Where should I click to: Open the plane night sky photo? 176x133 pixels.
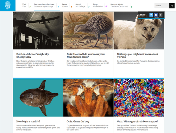click(x=38, y=31)
